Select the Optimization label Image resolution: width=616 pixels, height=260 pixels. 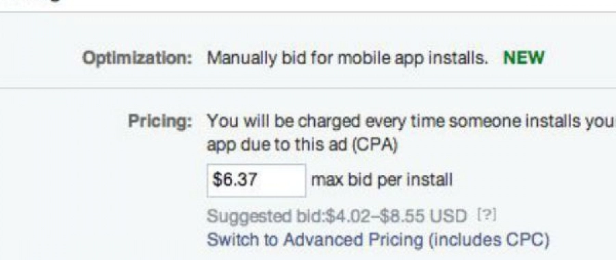tap(137, 60)
